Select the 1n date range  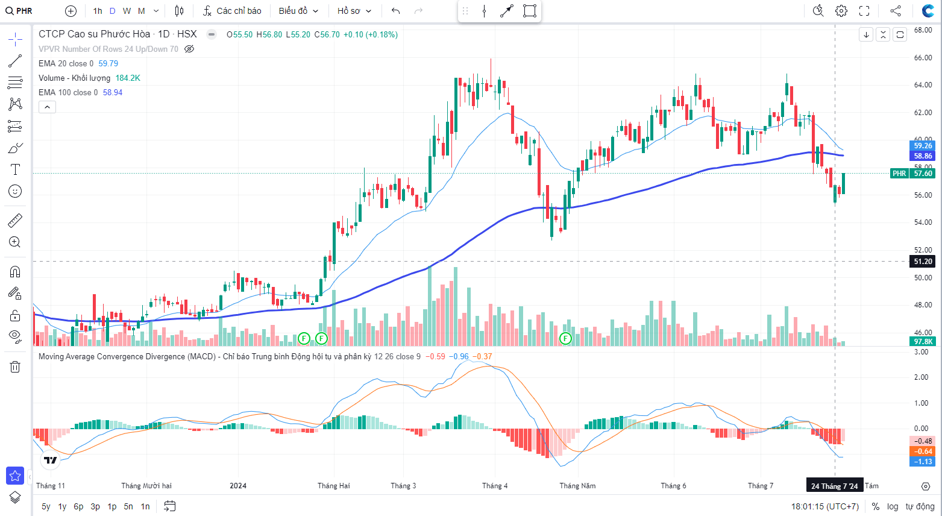145,506
